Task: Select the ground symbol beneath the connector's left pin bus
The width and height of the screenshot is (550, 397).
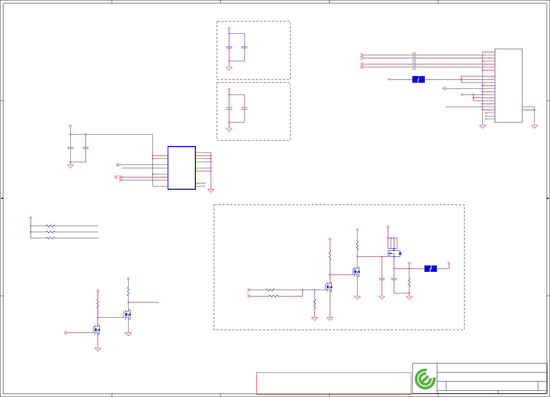Action: point(482,127)
